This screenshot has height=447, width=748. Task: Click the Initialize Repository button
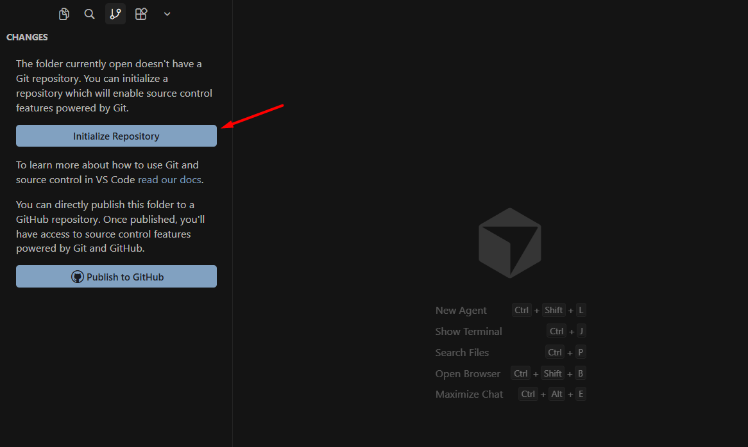pos(116,136)
